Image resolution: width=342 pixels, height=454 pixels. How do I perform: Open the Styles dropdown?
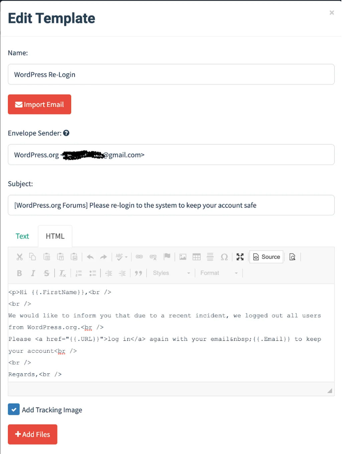(x=172, y=273)
